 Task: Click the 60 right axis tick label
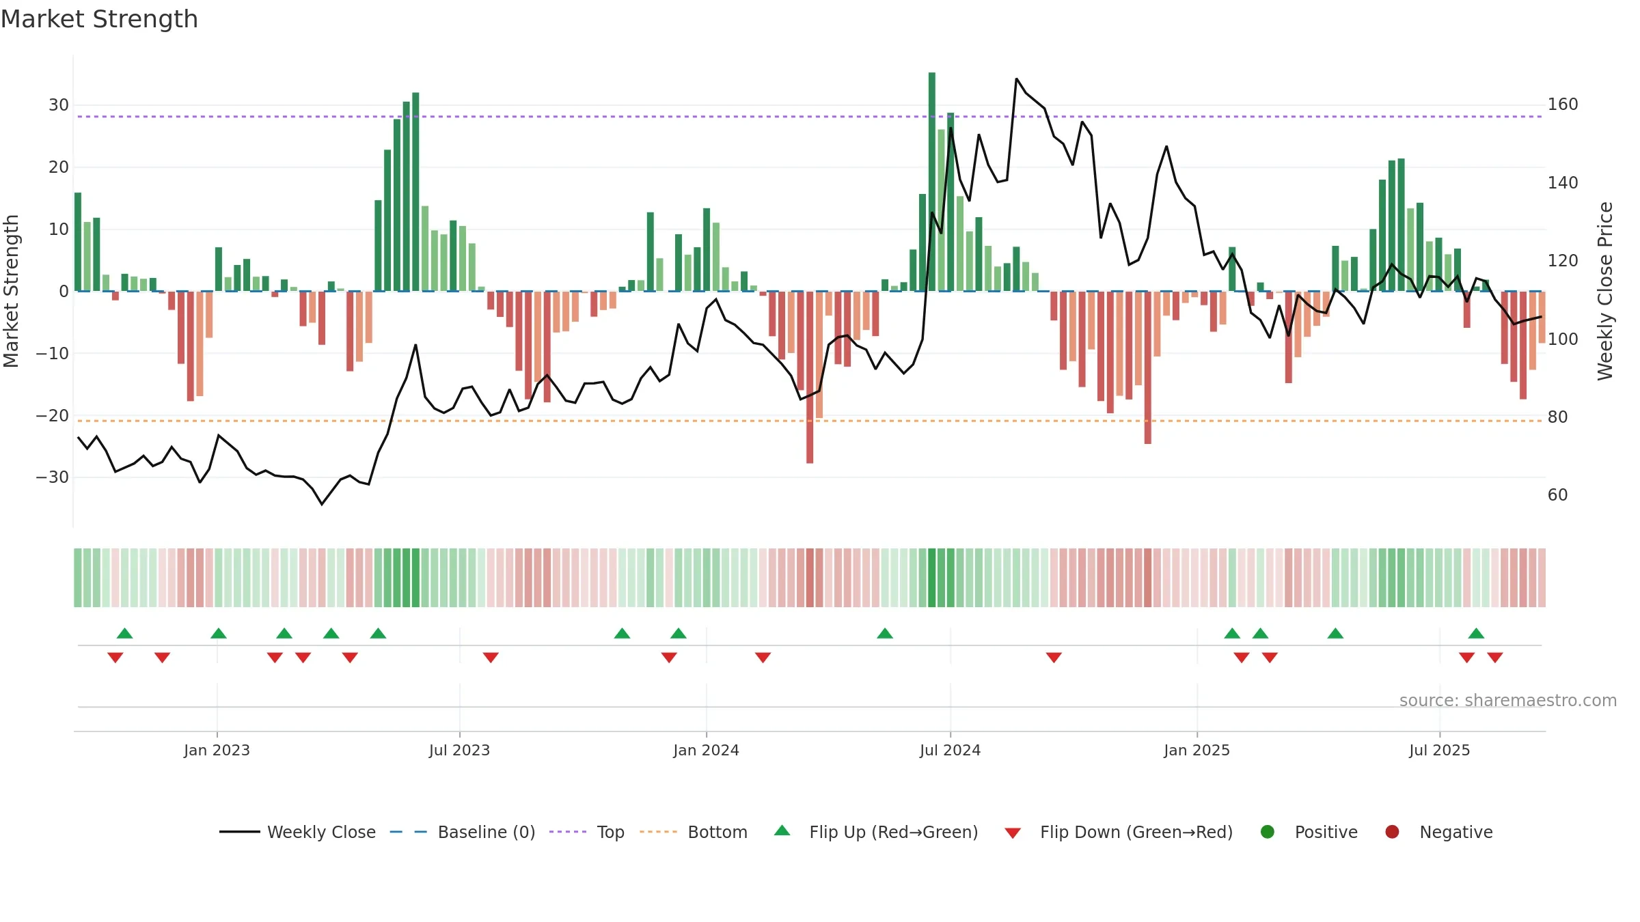tap(1557, 494)
